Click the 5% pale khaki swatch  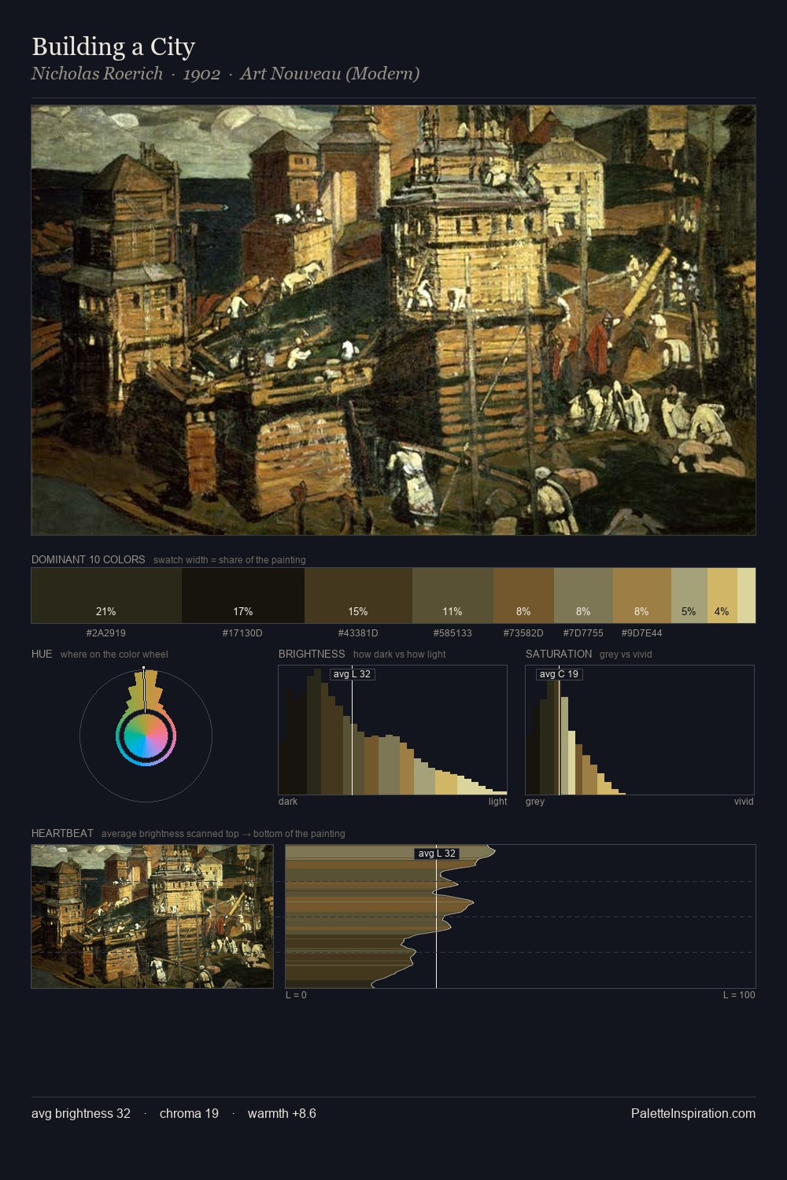pos(689,596)
